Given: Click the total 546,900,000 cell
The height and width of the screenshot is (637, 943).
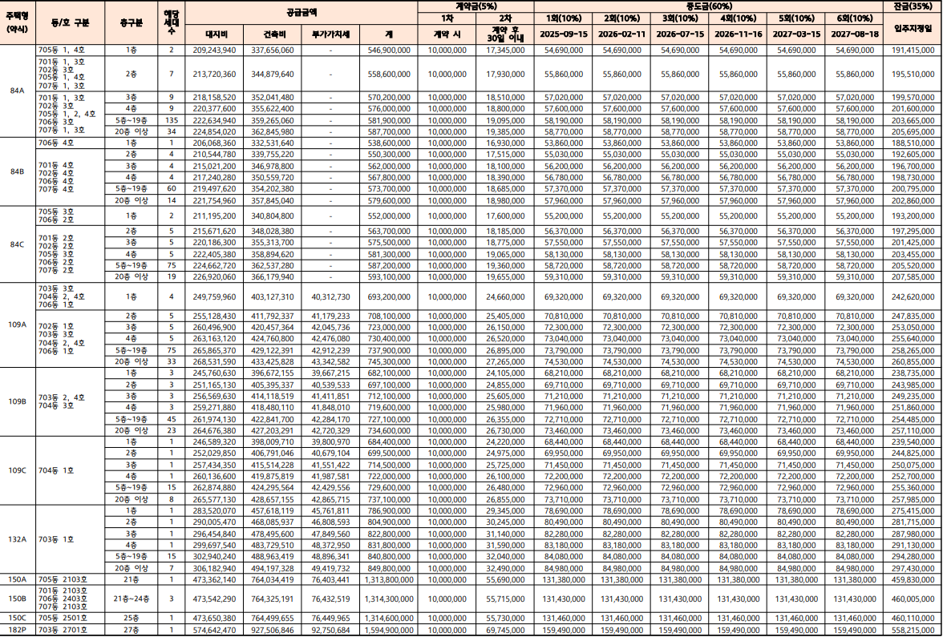Looking at the screenshot, I should (389, 50).
